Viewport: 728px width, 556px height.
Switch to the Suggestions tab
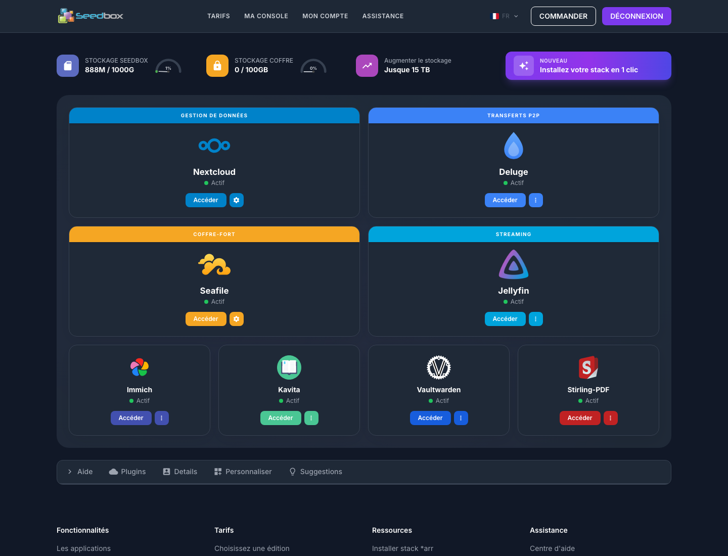(x=315, y=472)
